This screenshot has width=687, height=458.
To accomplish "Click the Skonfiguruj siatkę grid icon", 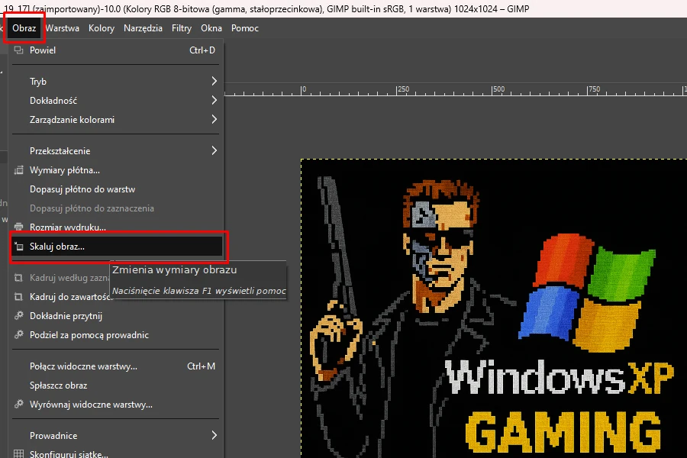I will pyautogui.click(x=18, y=453).
